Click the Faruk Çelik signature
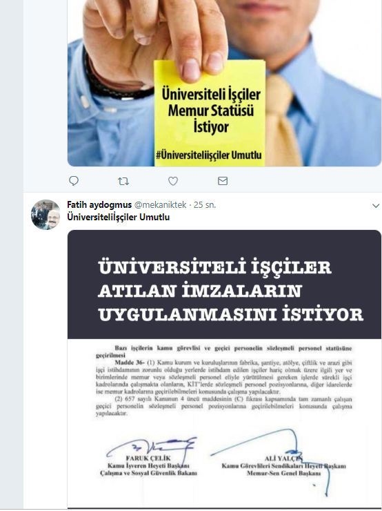The height and width of the screenshot is (511, 382). click(x=152, y=447)
